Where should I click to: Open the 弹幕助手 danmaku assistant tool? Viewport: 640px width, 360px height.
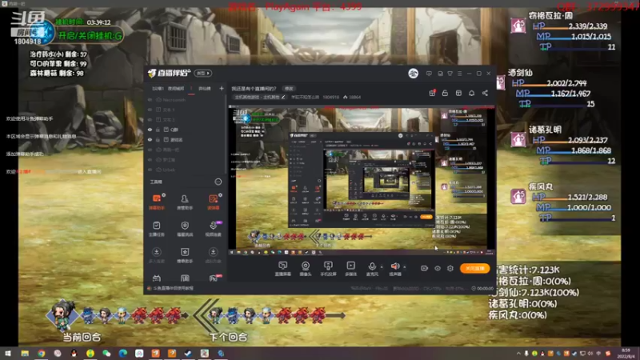point(157,202)
